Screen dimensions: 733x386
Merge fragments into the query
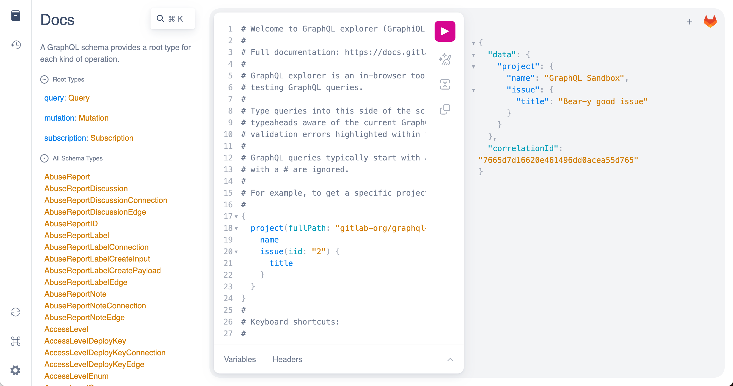coord(444,84)
